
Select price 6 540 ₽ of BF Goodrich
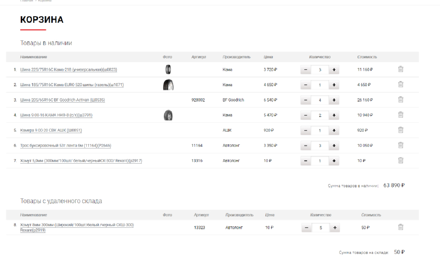click(270, 100)
